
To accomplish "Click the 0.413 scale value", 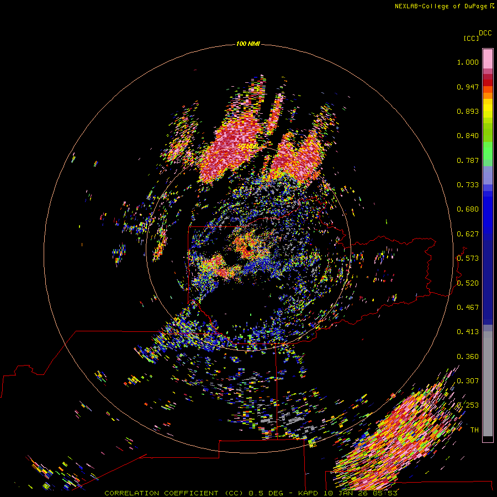I will pos(468,332).
